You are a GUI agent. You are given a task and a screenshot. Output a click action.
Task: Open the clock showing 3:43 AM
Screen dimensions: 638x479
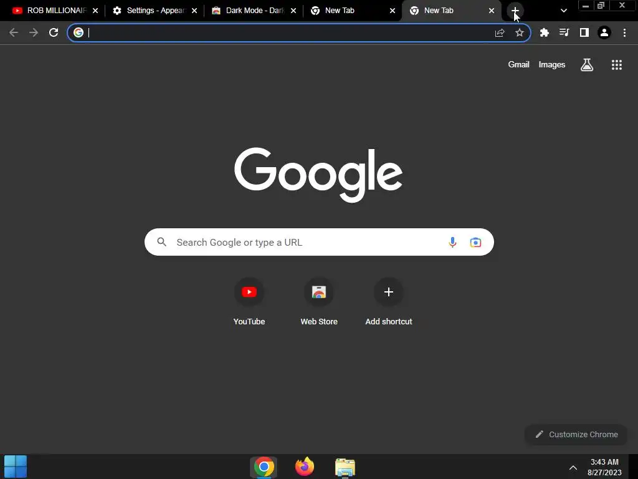pyautogui.click(x=604, y=467)
